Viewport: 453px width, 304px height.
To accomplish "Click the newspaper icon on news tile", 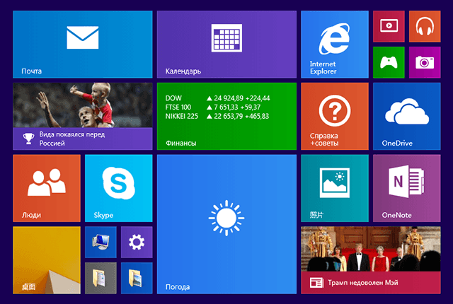I will point(316,283).
